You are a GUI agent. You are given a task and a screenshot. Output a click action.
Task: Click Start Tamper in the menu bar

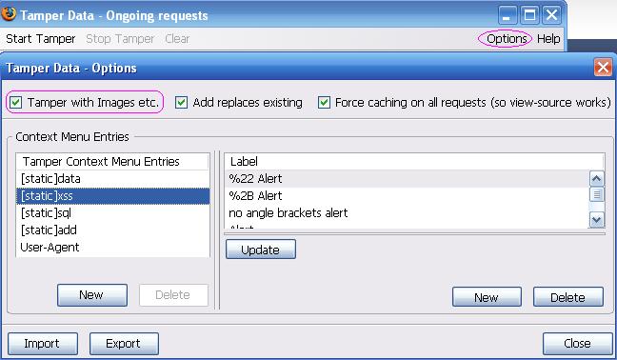point(41,38)
